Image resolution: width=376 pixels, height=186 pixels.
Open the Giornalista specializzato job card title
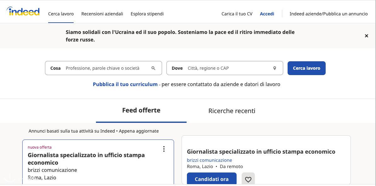[86, 159]
